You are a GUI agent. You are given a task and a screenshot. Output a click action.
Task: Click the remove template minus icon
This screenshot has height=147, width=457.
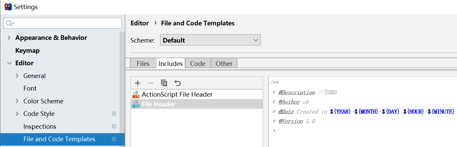coord(151,83)
